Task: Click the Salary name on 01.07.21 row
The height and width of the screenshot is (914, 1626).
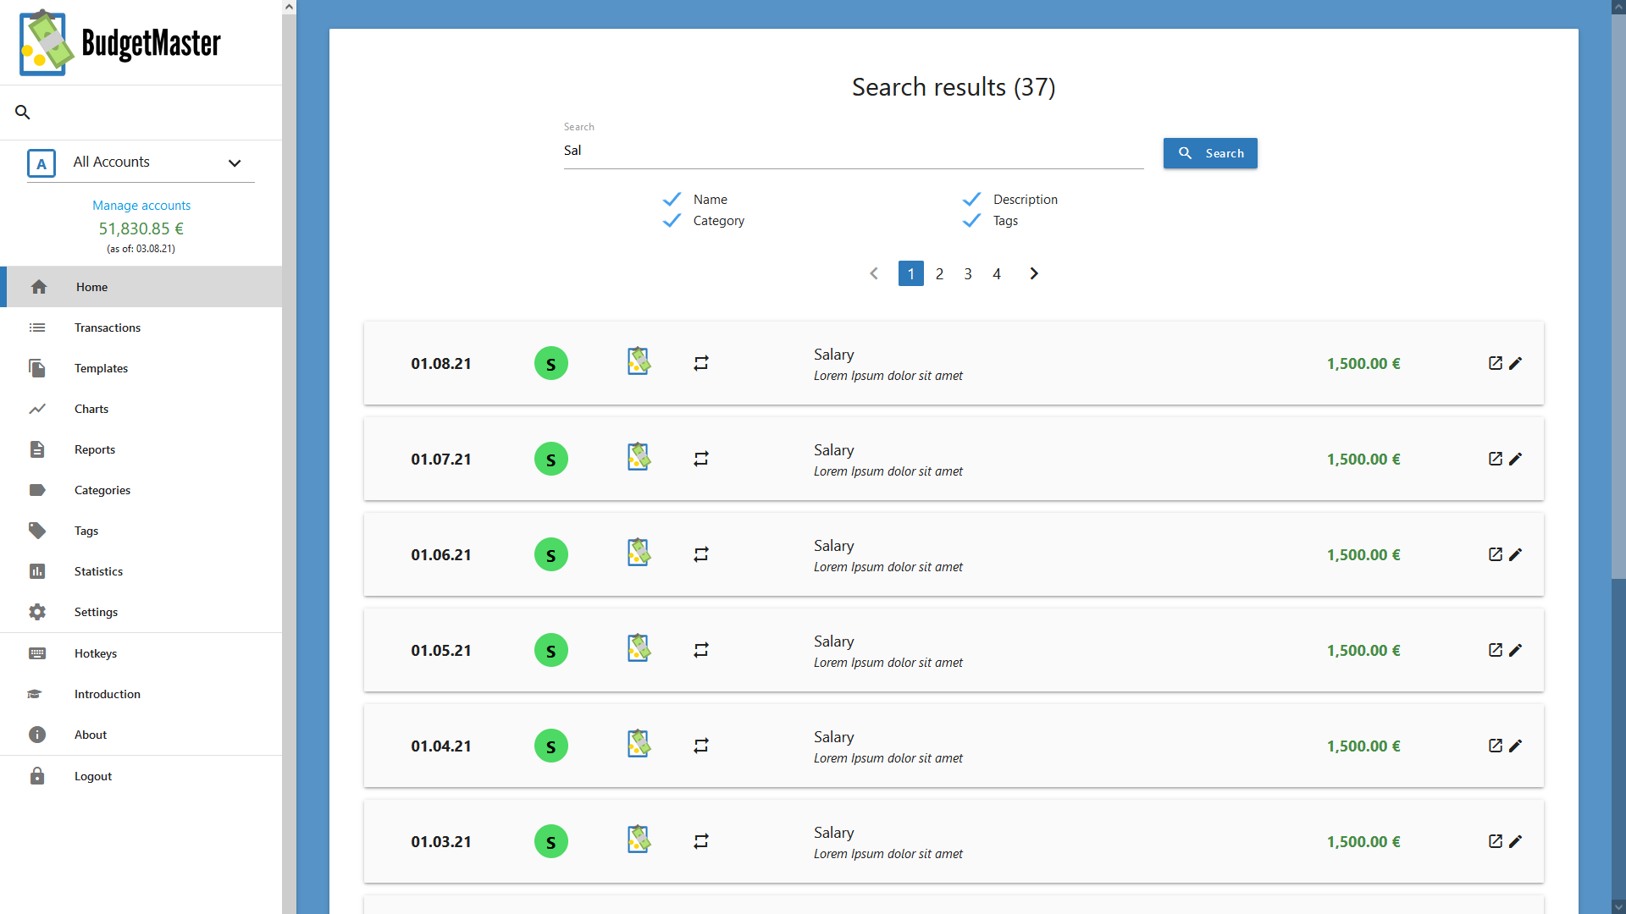Action: tap(834, 450)
